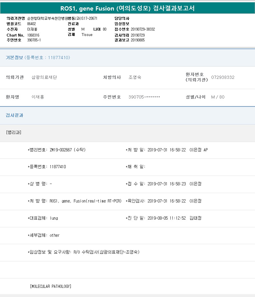Click Chart No. value 1068316

point(33,35)
